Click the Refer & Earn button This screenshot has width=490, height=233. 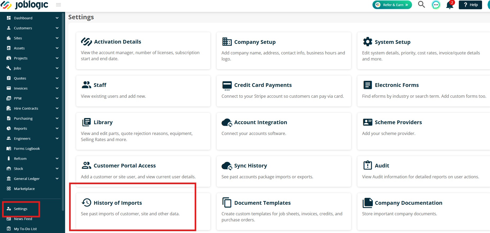coord(392,5)
